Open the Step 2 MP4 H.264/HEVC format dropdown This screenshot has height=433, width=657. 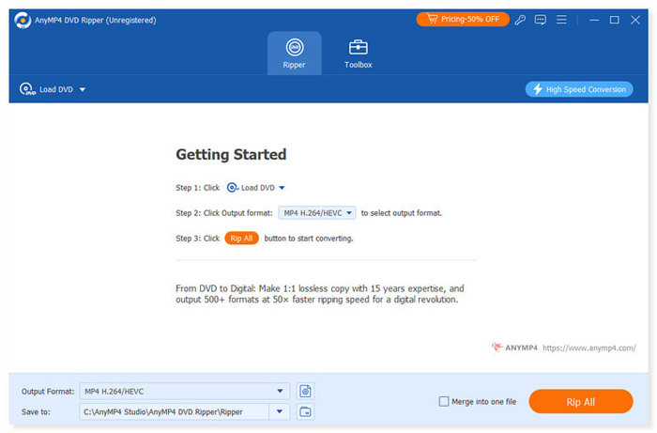pyautogui.click(x=317, y=213)
